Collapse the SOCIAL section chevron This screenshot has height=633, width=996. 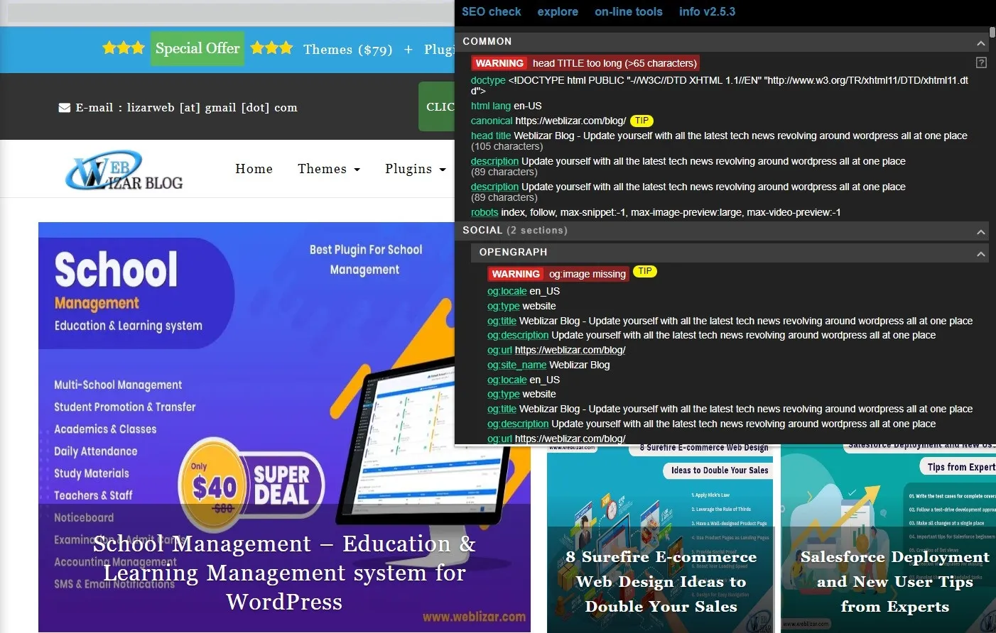(980, 231)
